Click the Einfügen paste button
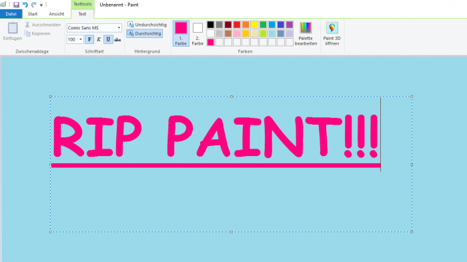Image resolution: width=467 pixels, height=262 pixels. [x=13, y=31]
